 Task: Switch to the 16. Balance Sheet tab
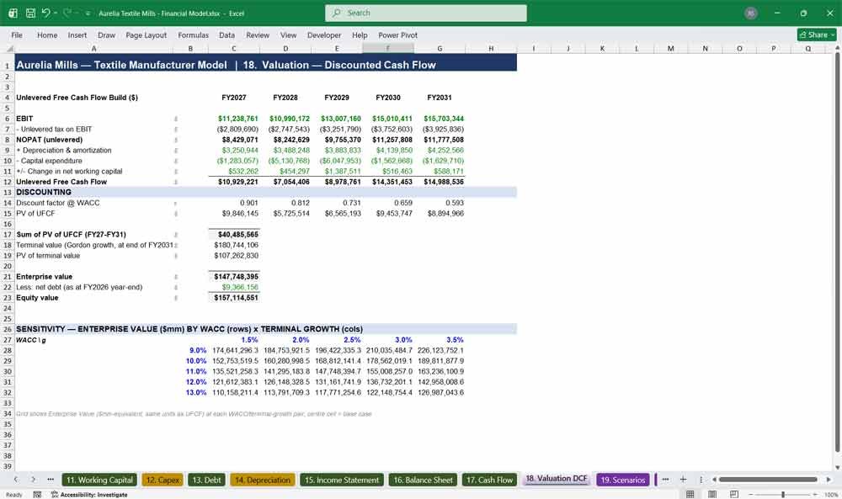424,480
